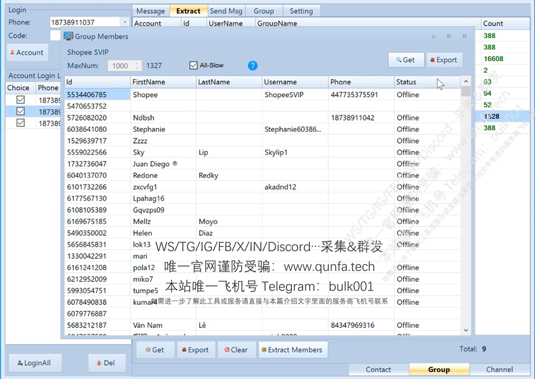Toggle first account Choice checkbox
The width and height of the screenshot is (535, 379).
tap(20, 100)
